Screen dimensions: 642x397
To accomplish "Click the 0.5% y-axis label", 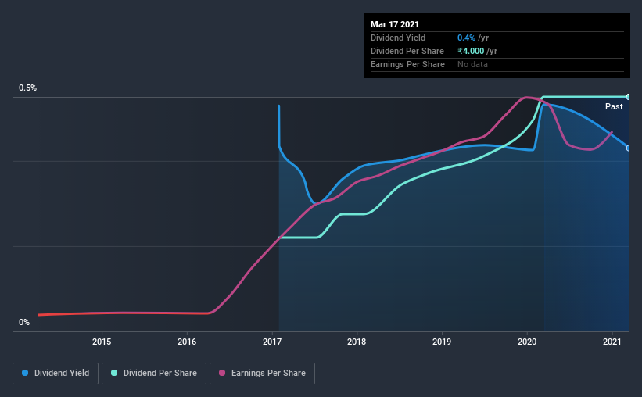I will [27, 88].
